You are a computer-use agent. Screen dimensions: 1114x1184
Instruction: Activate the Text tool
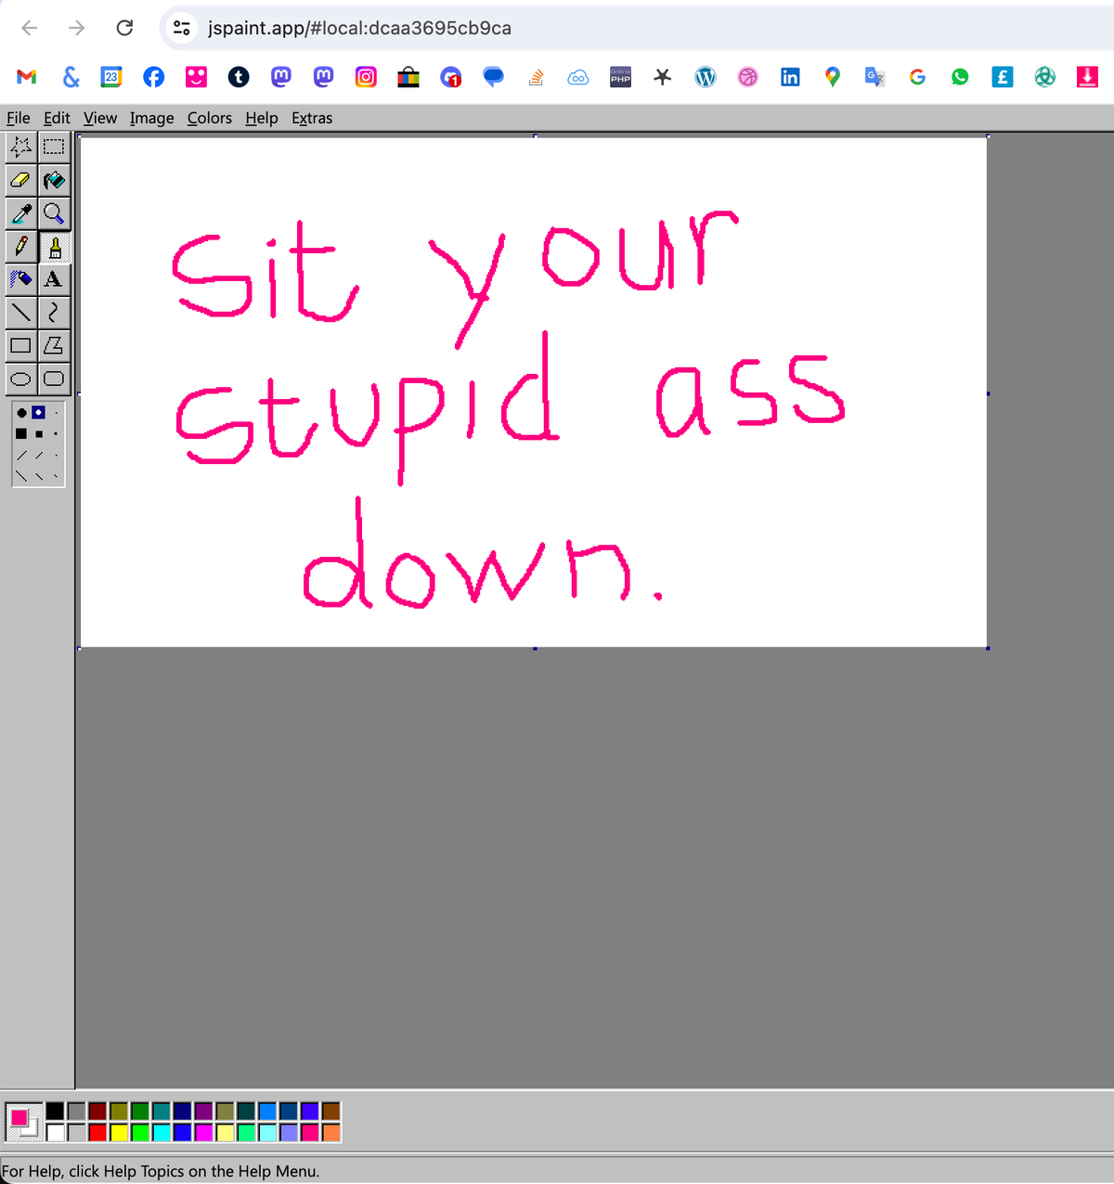pyautogui.click(x=54, y=279)
